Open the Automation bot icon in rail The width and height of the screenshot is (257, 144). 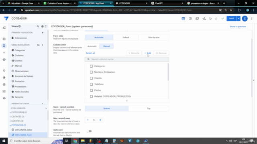point(4,60)
